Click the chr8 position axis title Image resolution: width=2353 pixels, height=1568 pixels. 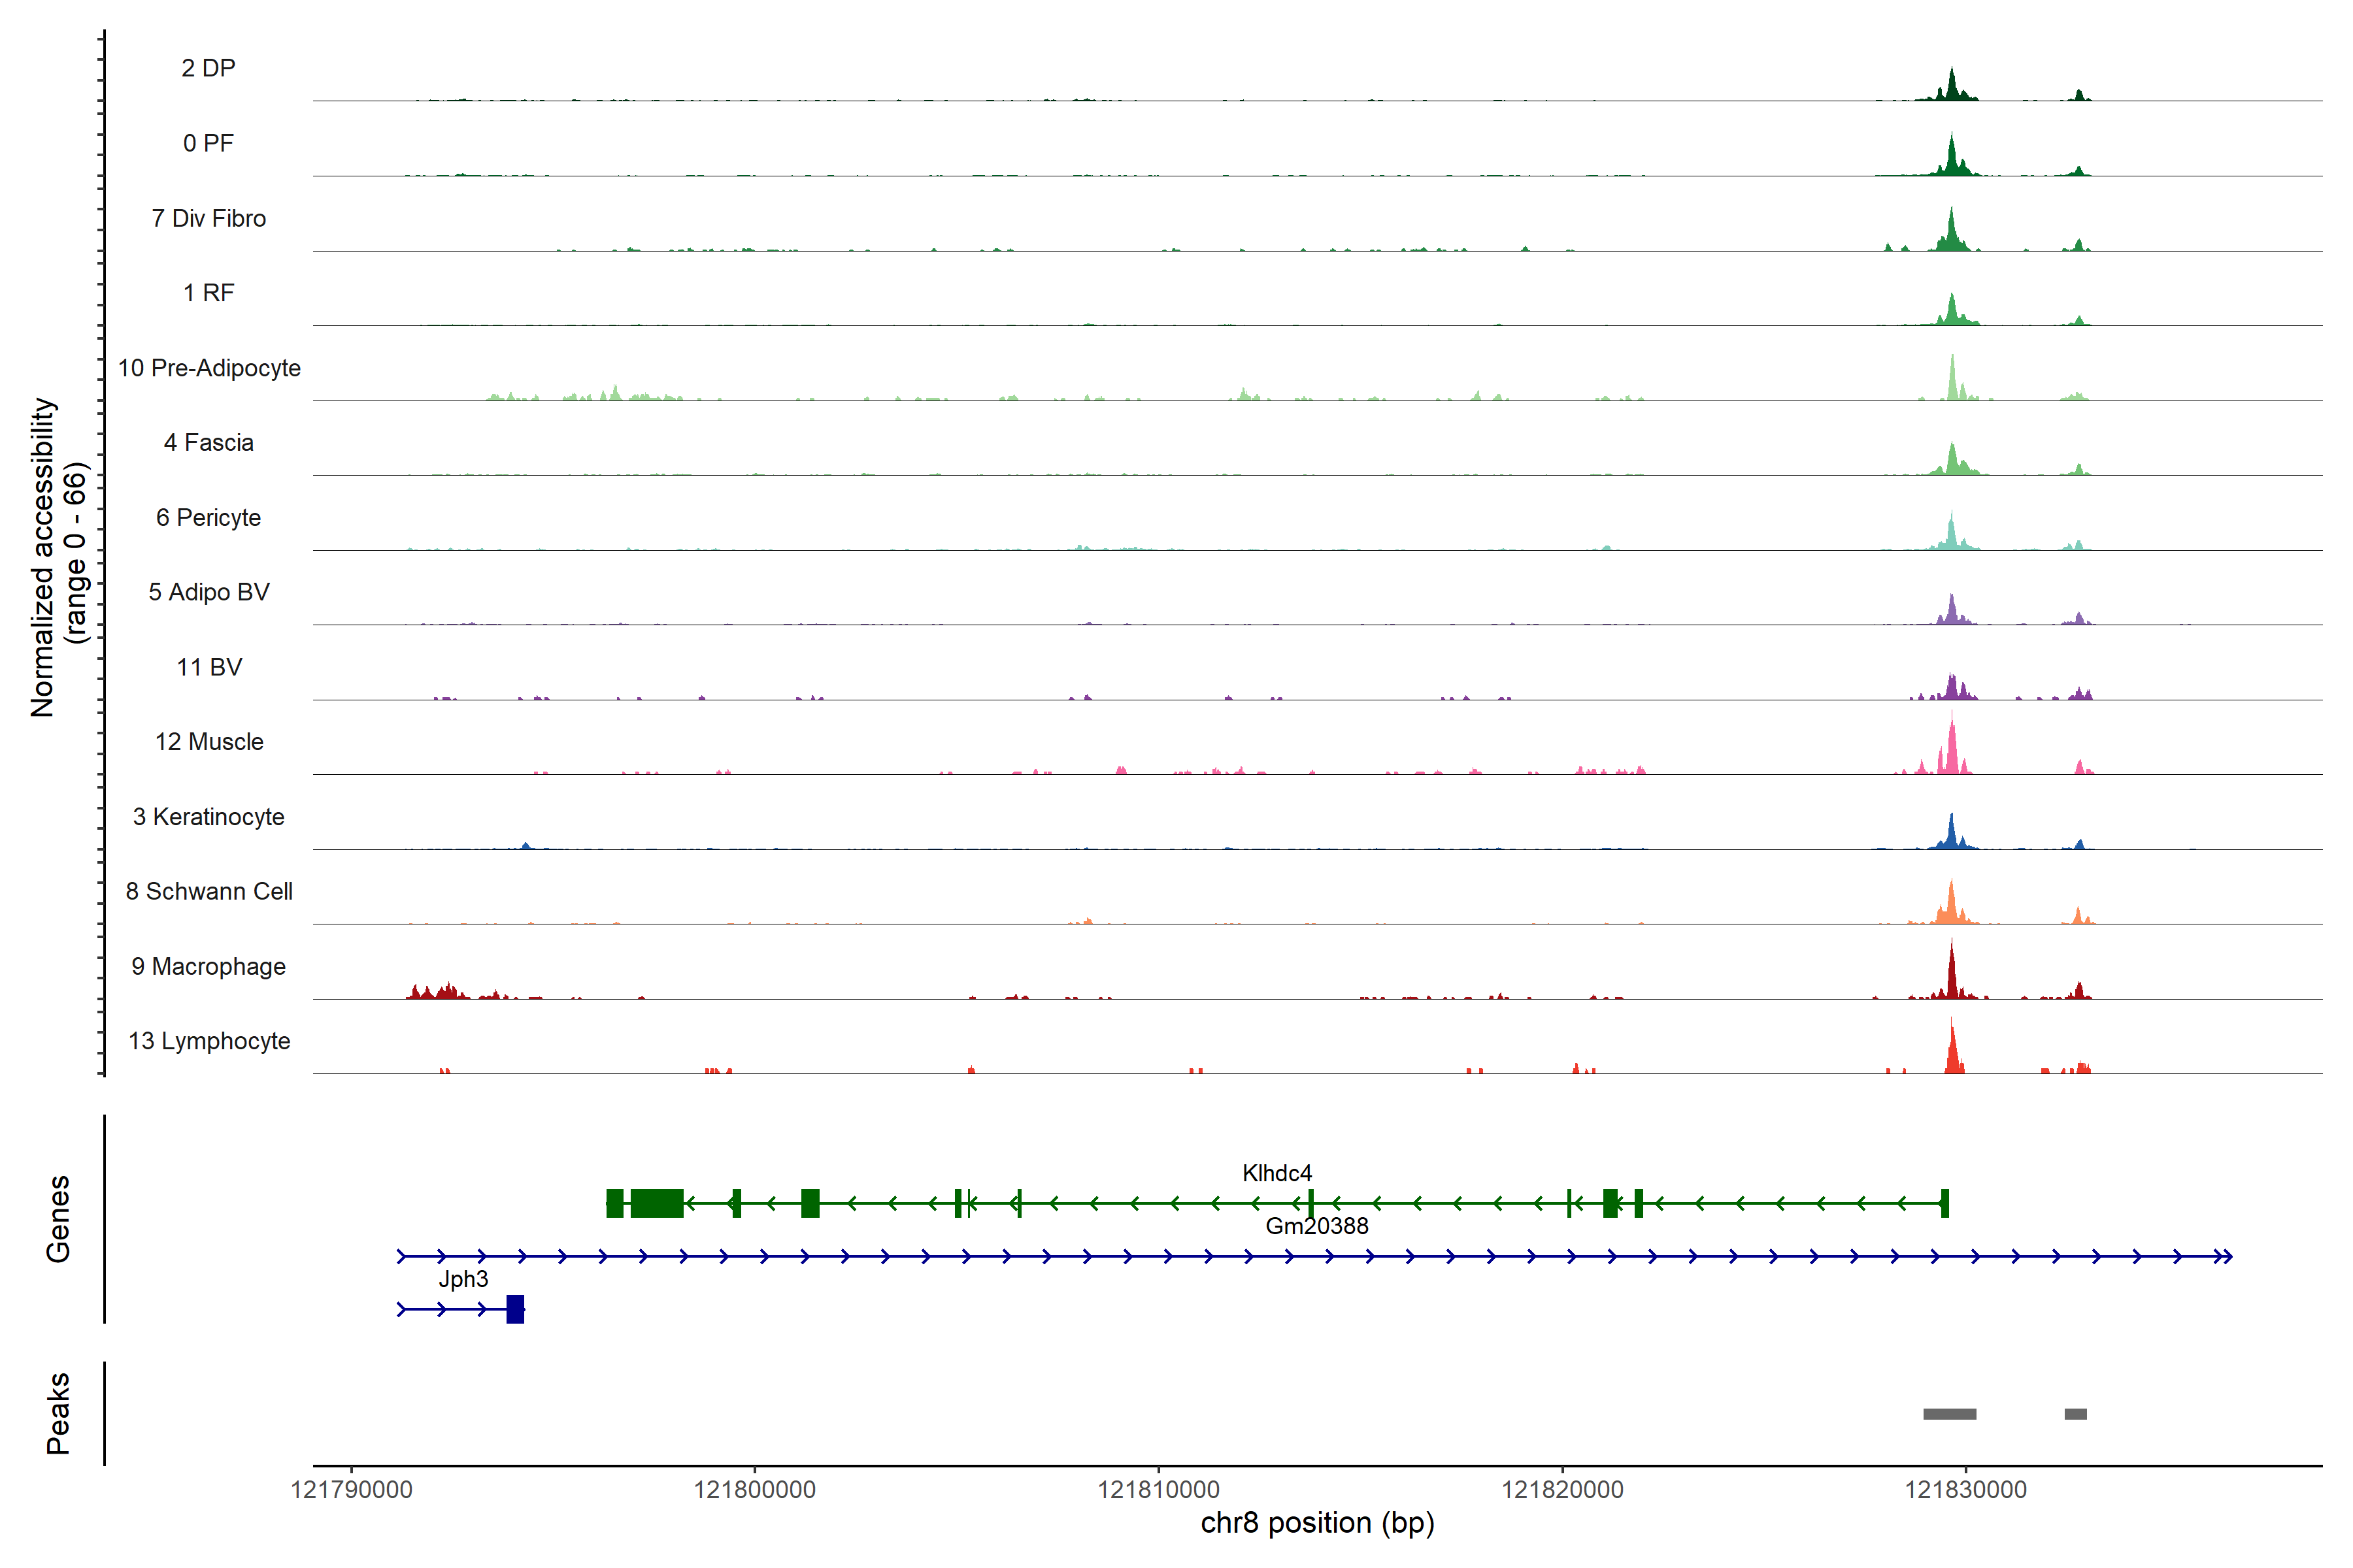[x=1316, y=1523]
